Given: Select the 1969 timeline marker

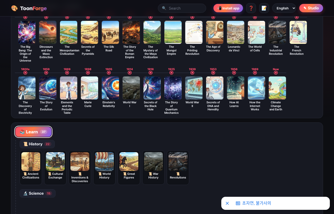Looking at the screenshot, I should [255, 73].
